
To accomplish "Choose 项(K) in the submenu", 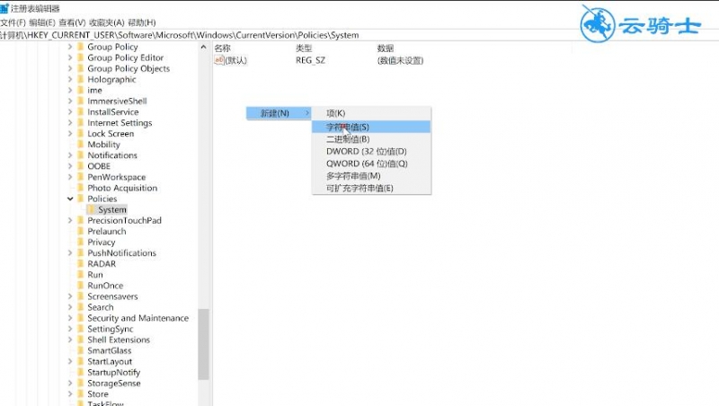I will coord(371,113).
